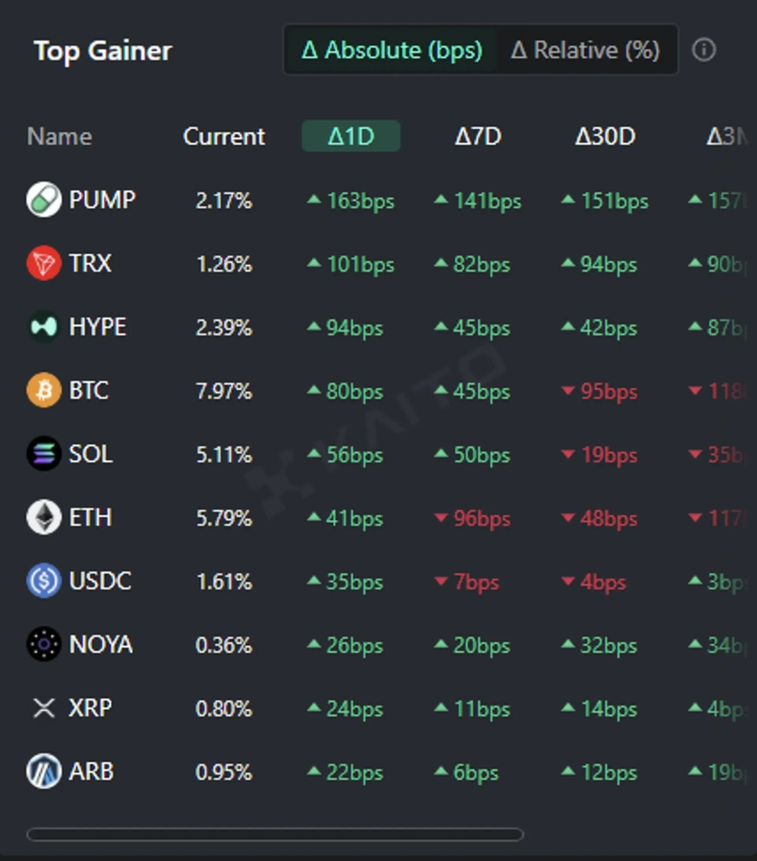Select the Δ1D column tab
The image size is (757, 861).
click(351, 136)
